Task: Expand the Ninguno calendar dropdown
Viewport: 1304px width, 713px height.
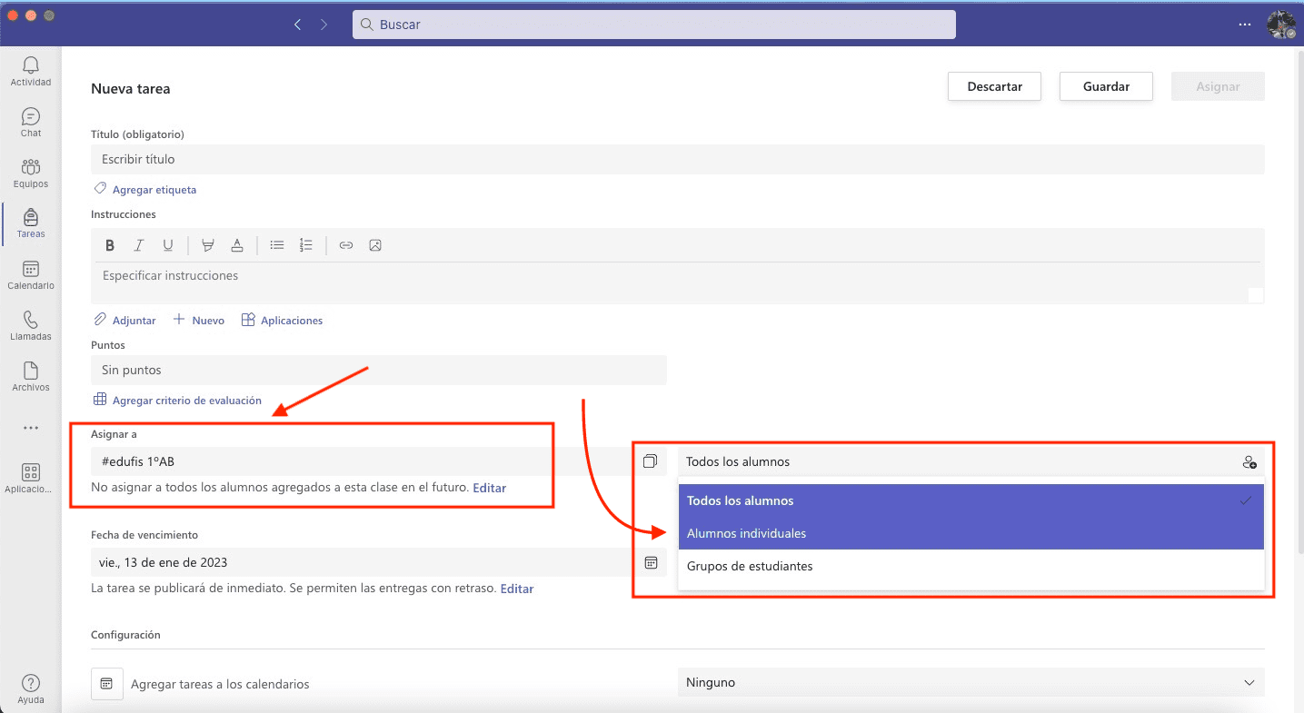Action: [x=971, y=682]
